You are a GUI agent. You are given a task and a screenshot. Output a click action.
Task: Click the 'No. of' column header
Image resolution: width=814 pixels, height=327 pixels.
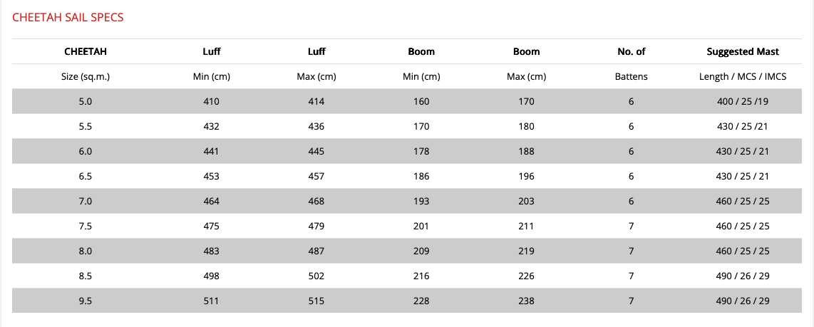pyautogui.click(x=631, y=51)
